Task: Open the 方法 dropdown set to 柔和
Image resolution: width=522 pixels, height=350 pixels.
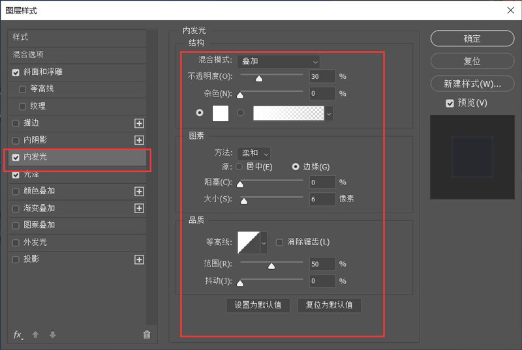Action: [x=255, y=153]
